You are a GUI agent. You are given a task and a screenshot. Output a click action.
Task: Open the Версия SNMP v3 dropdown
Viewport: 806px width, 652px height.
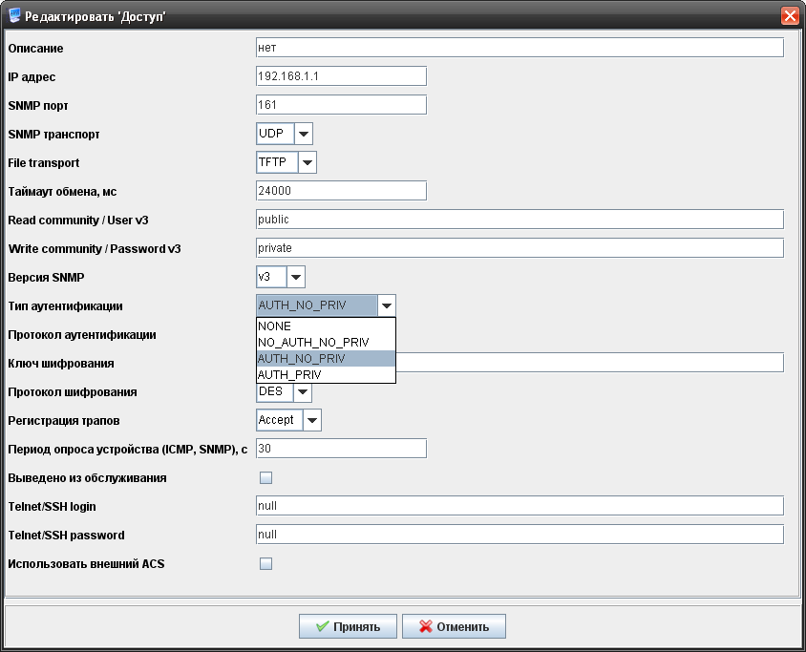(x=295, y=277)
